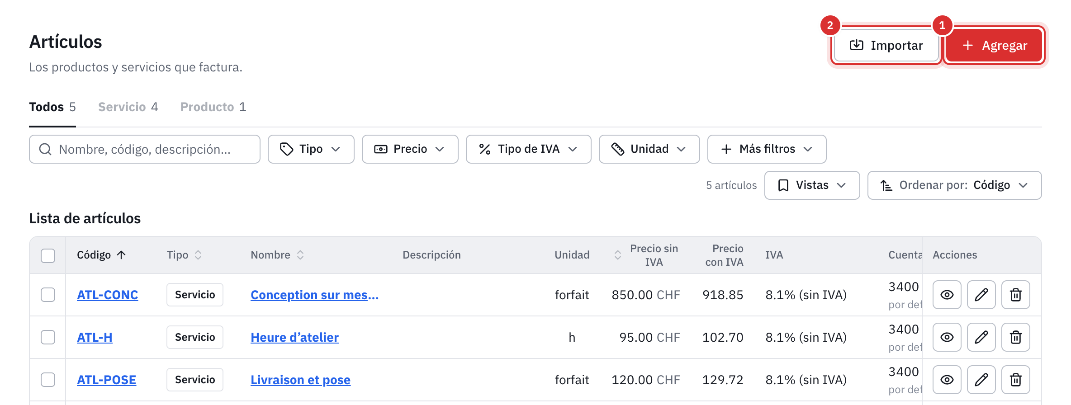The width and height of the screenshot is (1071, 405).
Task: Click the 850.00 CHF price cell
Action: [646, 295]
